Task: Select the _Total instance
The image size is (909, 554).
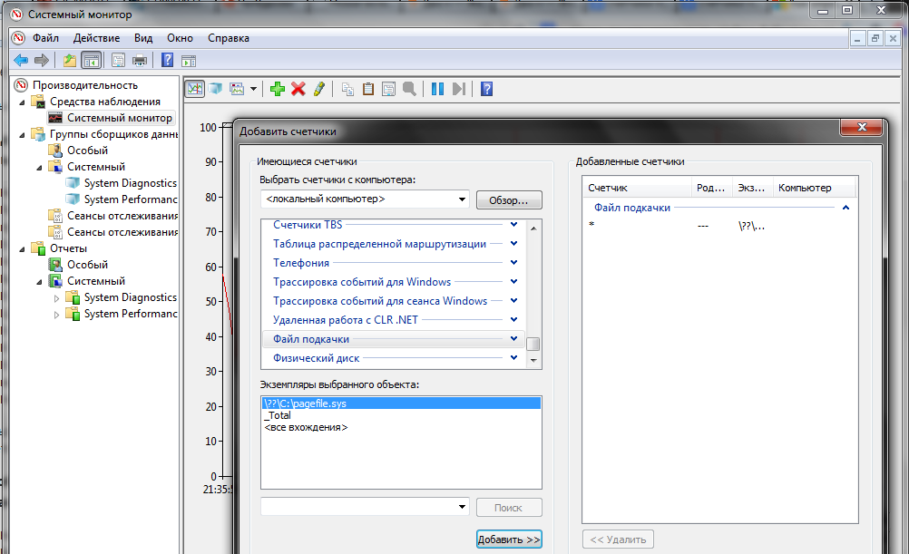Action: (x=401, y=415)
